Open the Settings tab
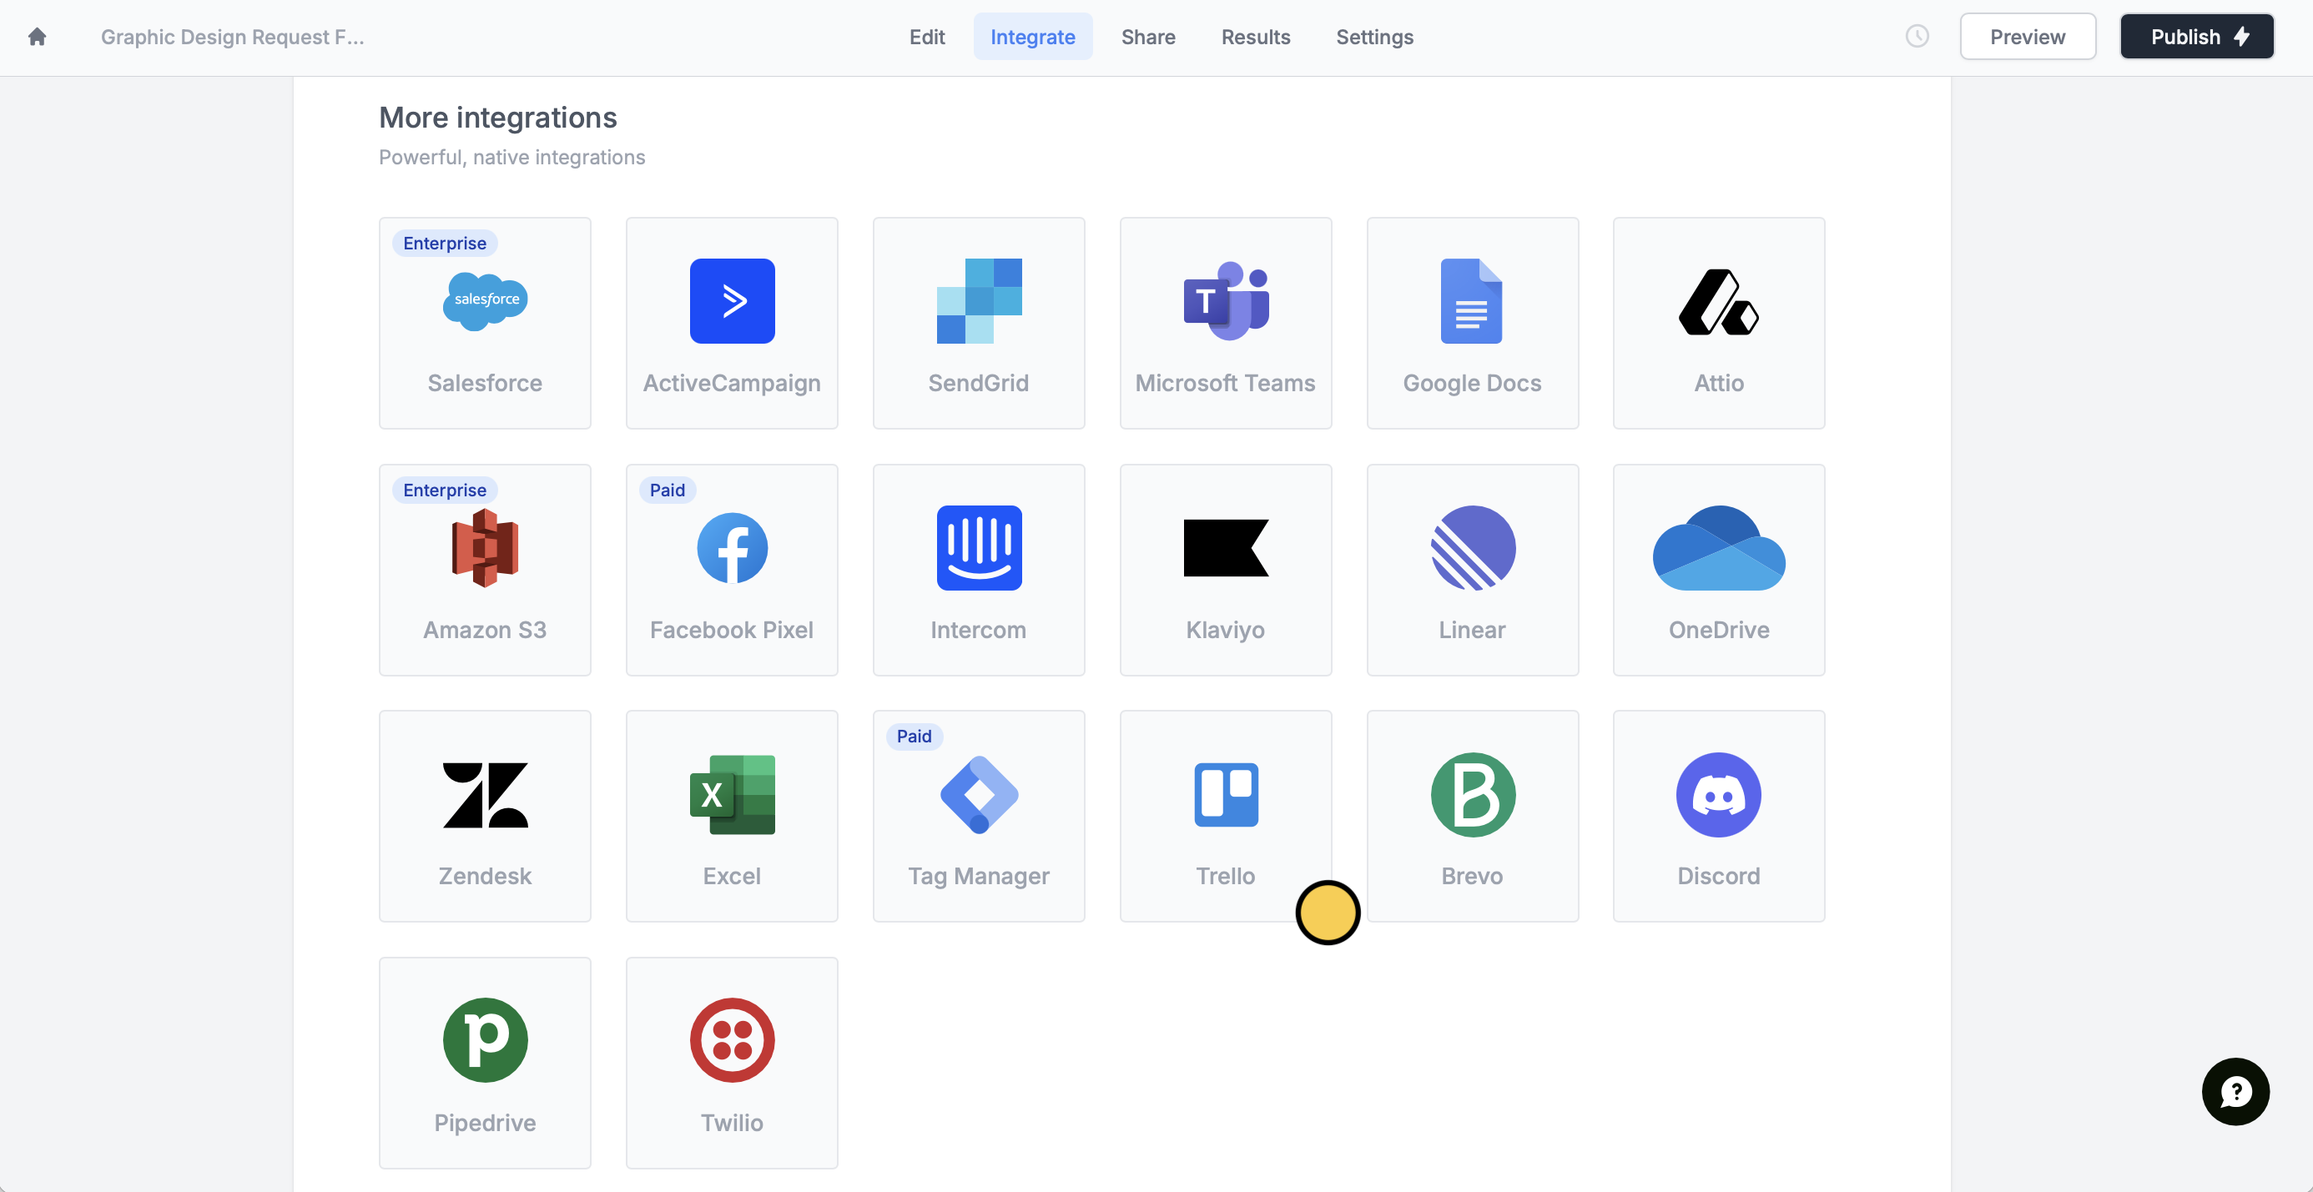 [1373, 37]
